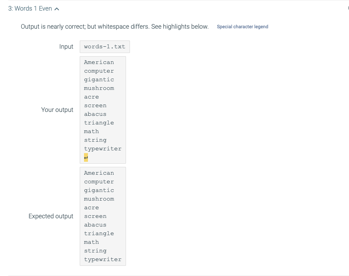Click the whitespace warning message text
This screenshot has height=276, width=349.
(x=114, y=27)
